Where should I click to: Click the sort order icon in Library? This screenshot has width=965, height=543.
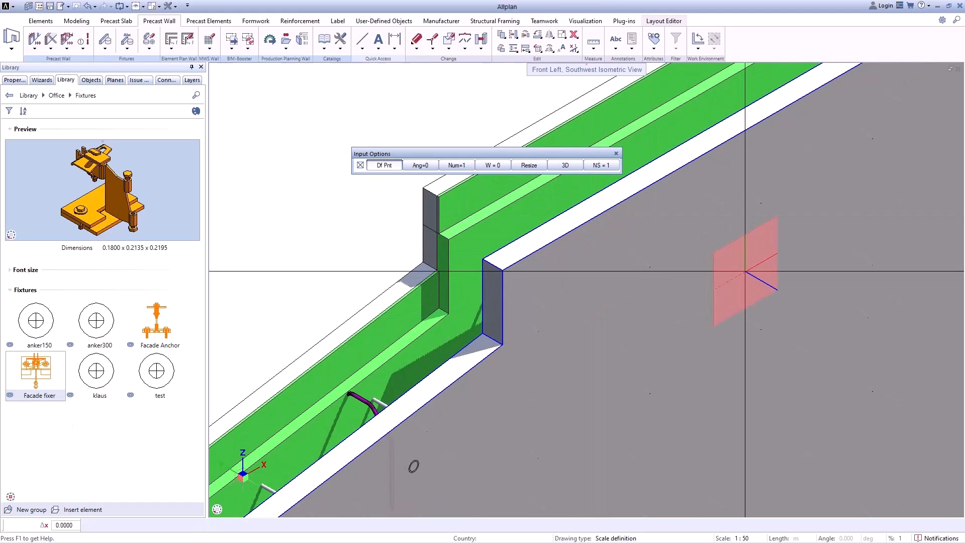[23, 111]
